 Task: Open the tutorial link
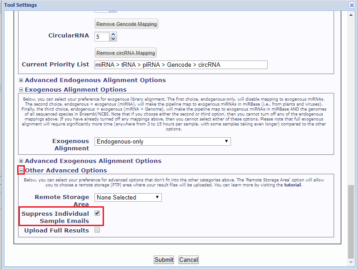pyautogui.click(x=292, y=185)
